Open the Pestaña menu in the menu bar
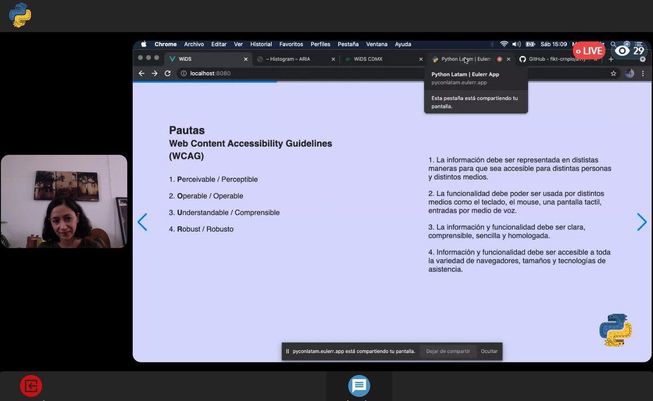This screenshot has height=401, width=653. coord(348,44)
